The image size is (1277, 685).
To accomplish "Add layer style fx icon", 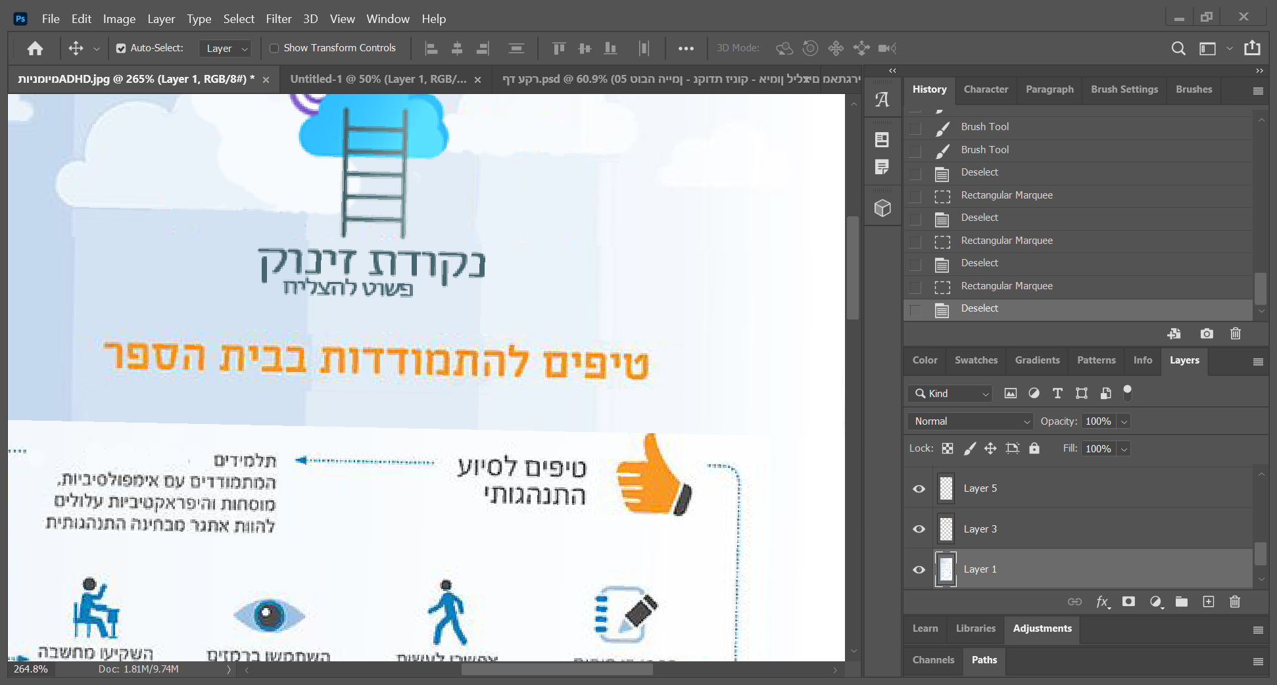I will 1103,602.
